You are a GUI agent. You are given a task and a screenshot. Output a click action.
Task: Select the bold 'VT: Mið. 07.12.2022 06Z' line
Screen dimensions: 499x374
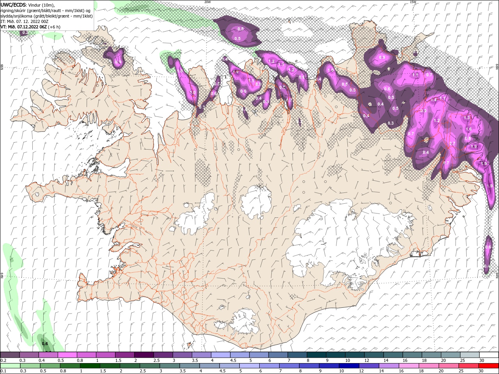(24, 27)
